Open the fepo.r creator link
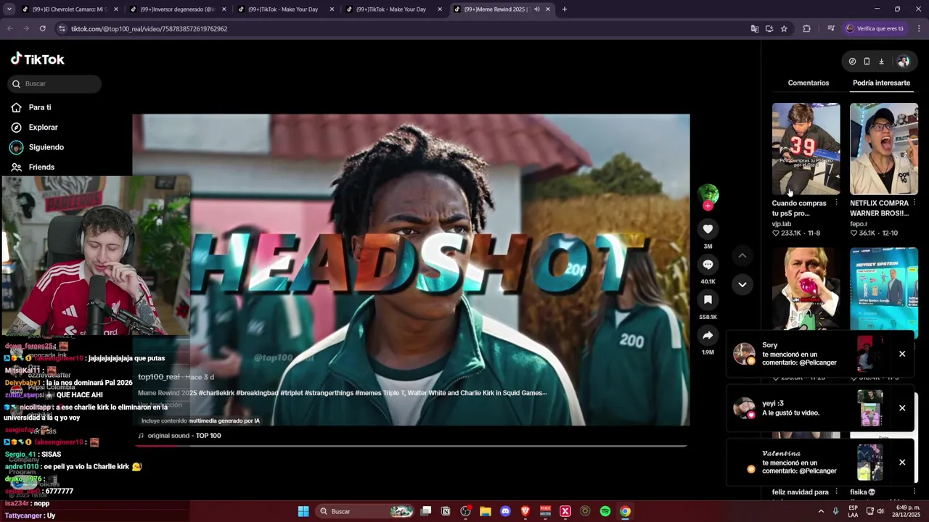The image size is (929, 522). coord(859,224)
